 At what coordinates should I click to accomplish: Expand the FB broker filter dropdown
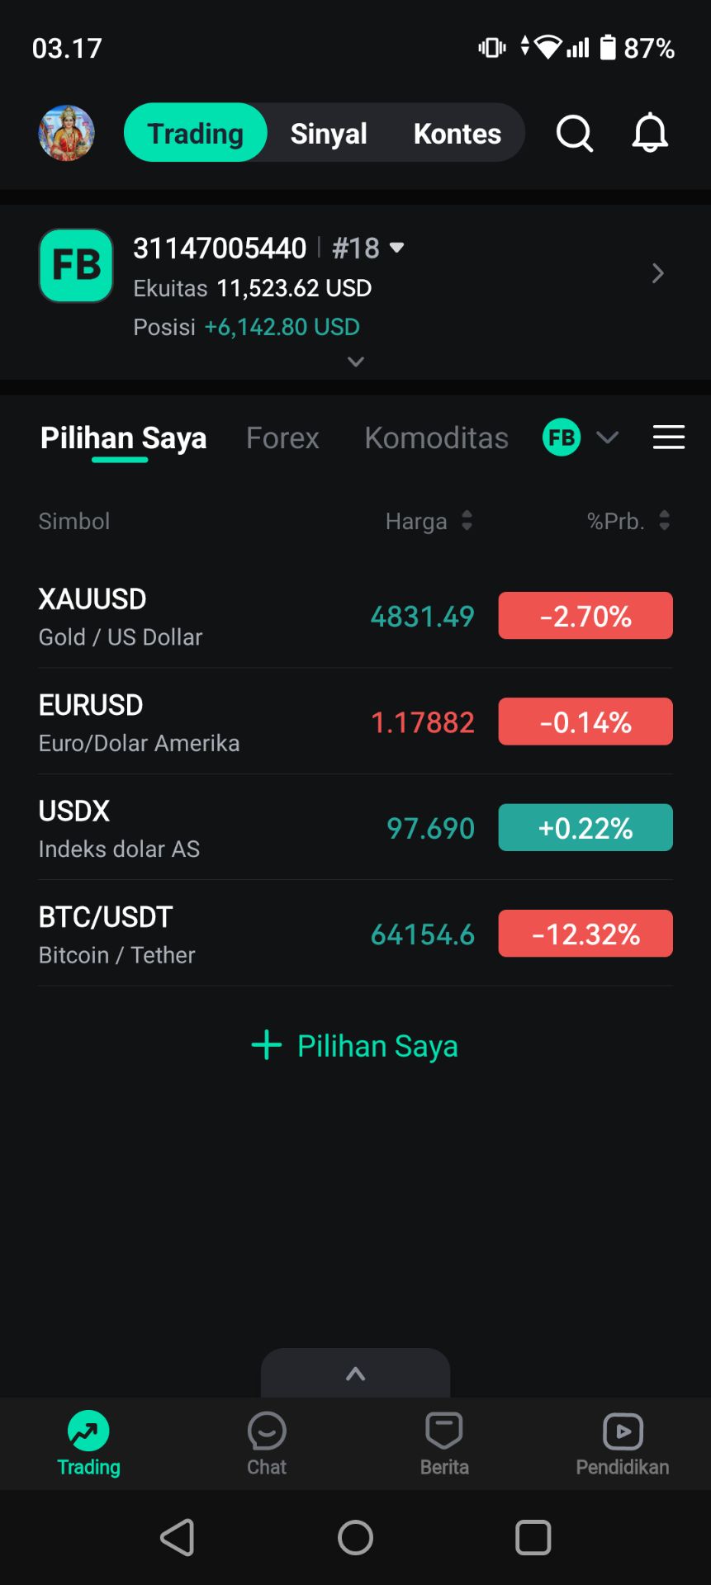tap(607, 438)
